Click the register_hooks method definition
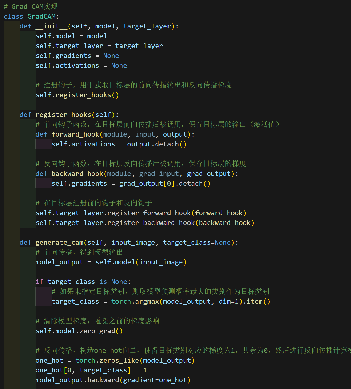 tap(63, 114)
